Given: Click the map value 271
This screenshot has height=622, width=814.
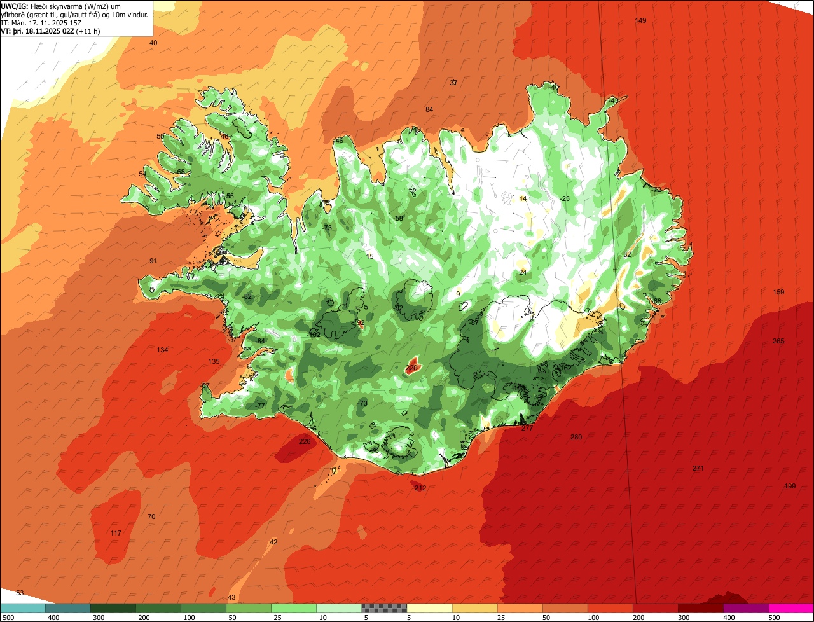Looking at the screenshot, I should pos(698,468).
